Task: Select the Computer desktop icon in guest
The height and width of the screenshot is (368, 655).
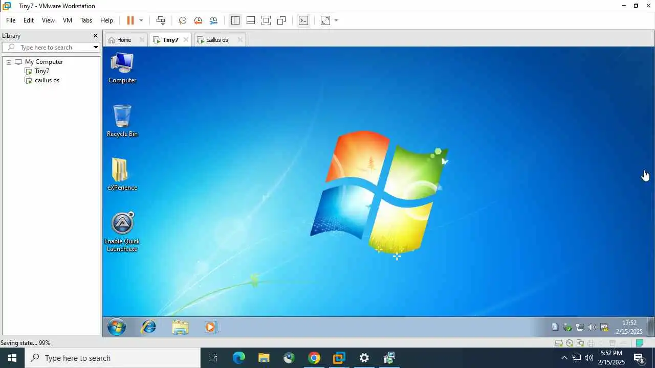Action: tap(122, 68)
